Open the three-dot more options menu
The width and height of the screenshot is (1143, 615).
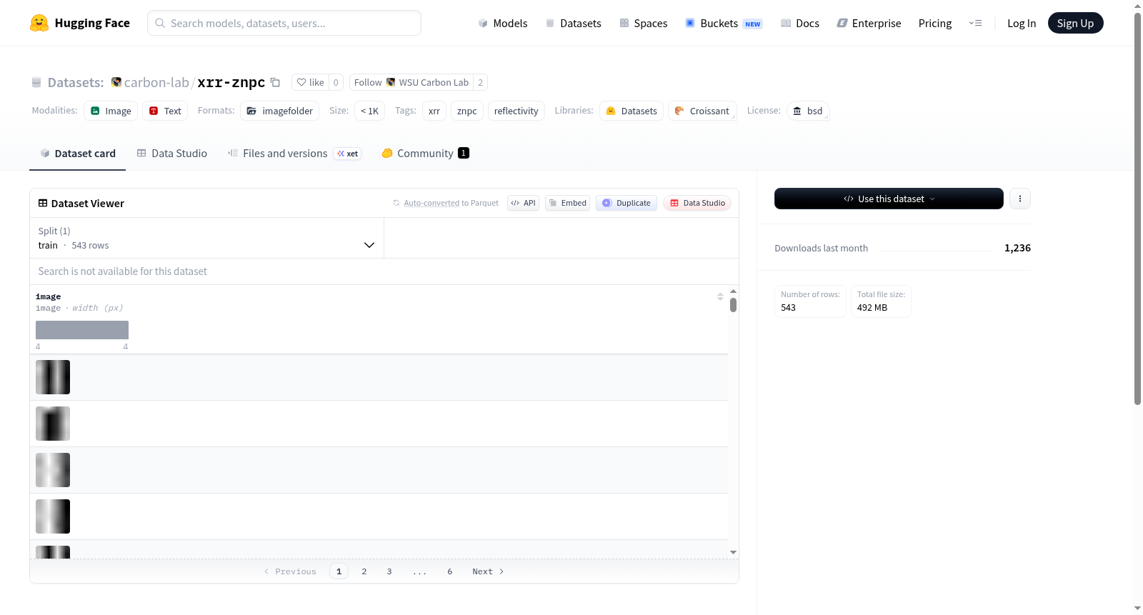point(1020,199)
